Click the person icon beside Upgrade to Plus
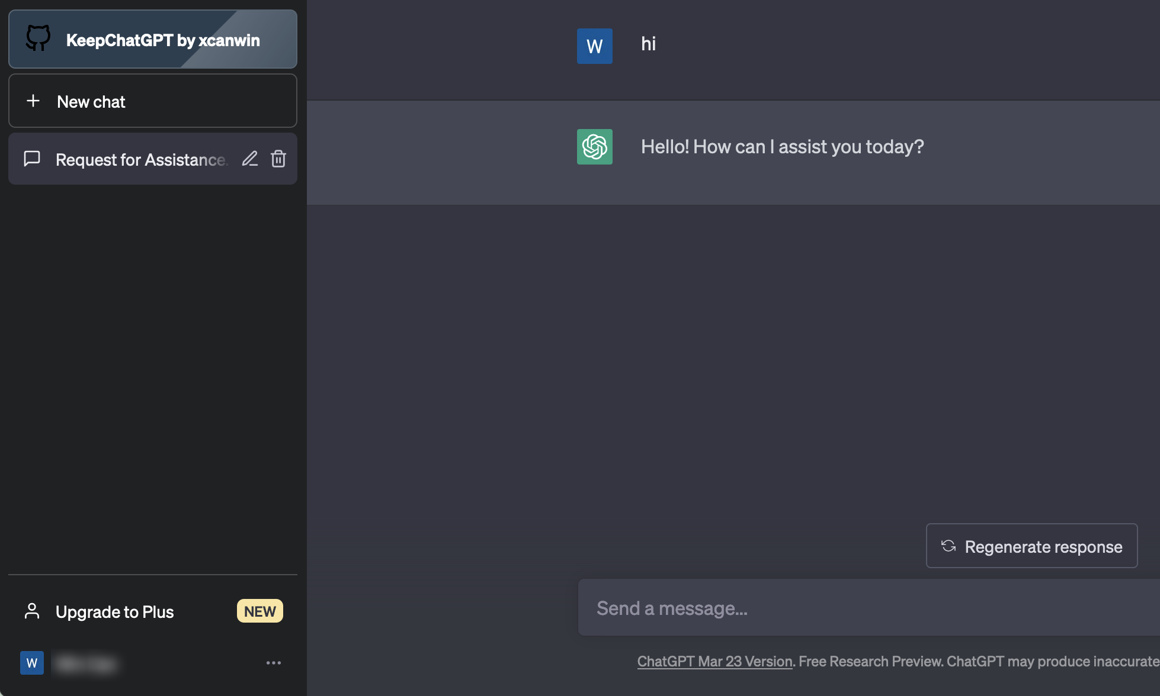The image size is (1160, 696). coord(32,611)
